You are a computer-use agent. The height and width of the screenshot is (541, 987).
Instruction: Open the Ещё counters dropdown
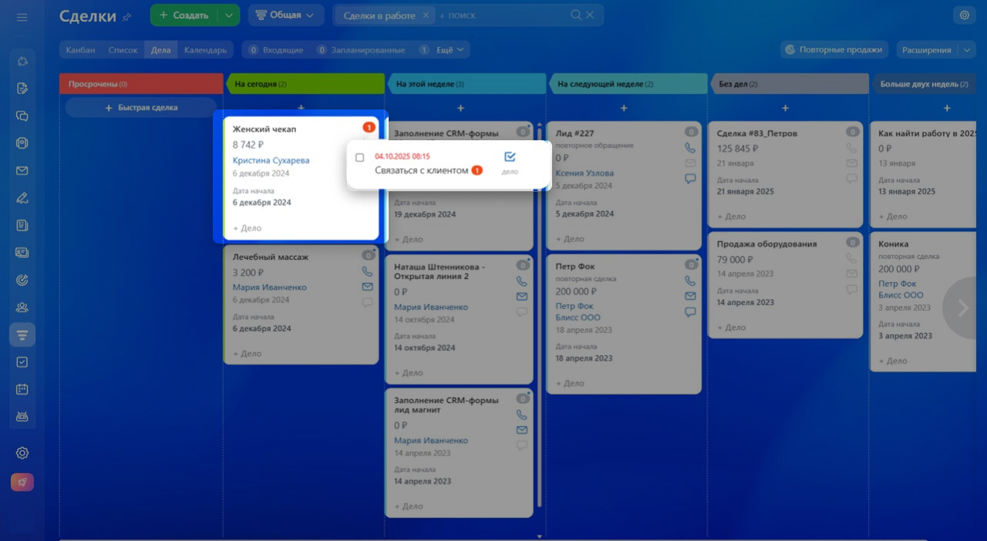[x=453, y=50]
